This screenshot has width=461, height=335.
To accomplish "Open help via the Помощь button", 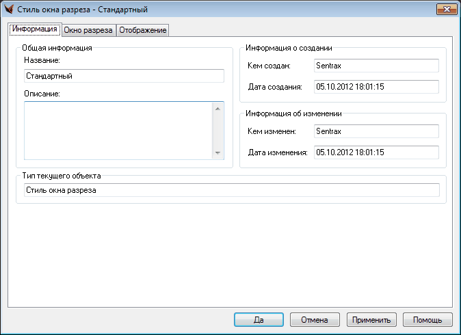I will tap(427, 320).
